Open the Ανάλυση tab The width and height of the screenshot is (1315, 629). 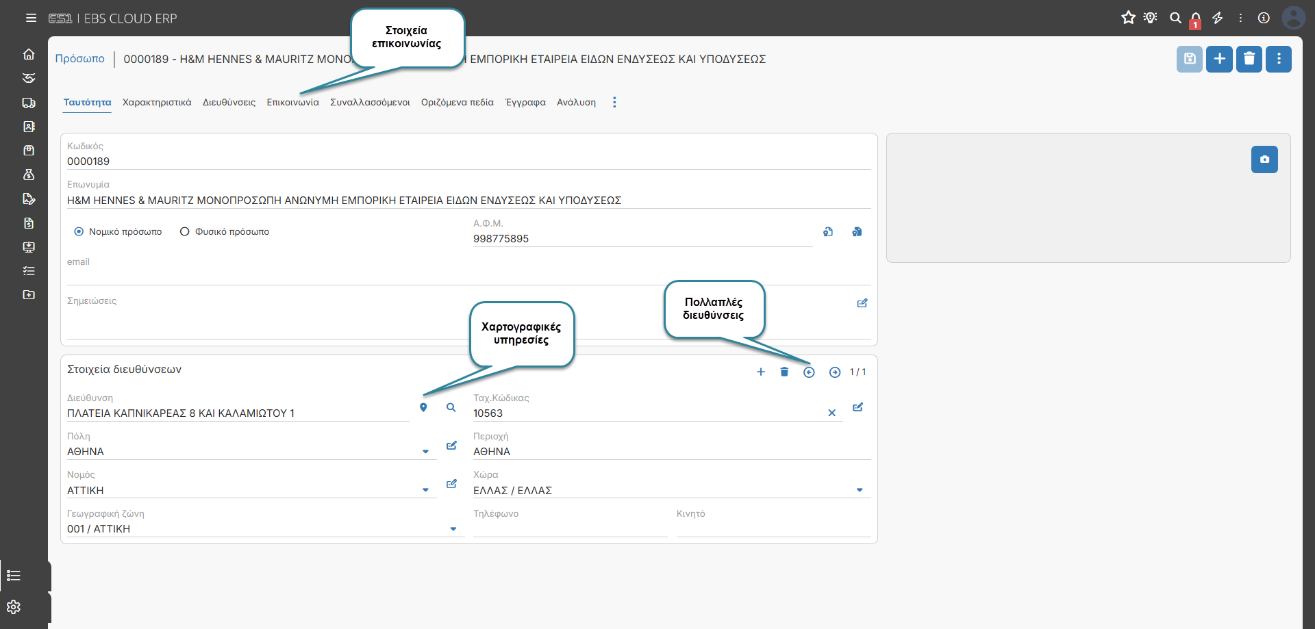[576, 103]
